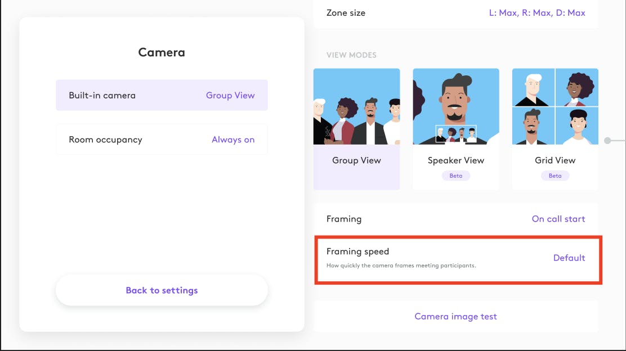Click the Beta badge under Grid View
Screen dimensions: 626x351
point(555,175)
